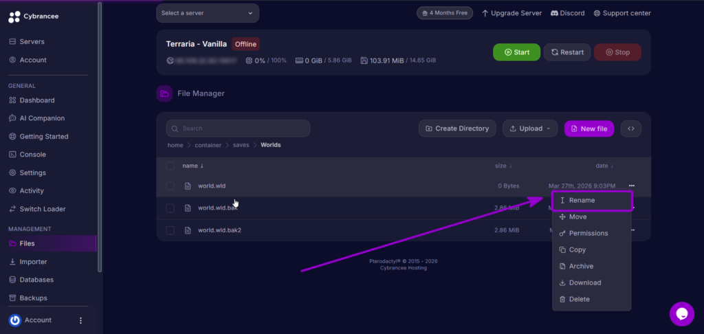Open the Support center link
The height and width of the screenshot is (334, 704).
click(621, 14)
